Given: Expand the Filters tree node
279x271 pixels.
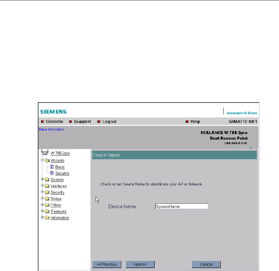Looking at the screenshot, I should coord(42,205).
